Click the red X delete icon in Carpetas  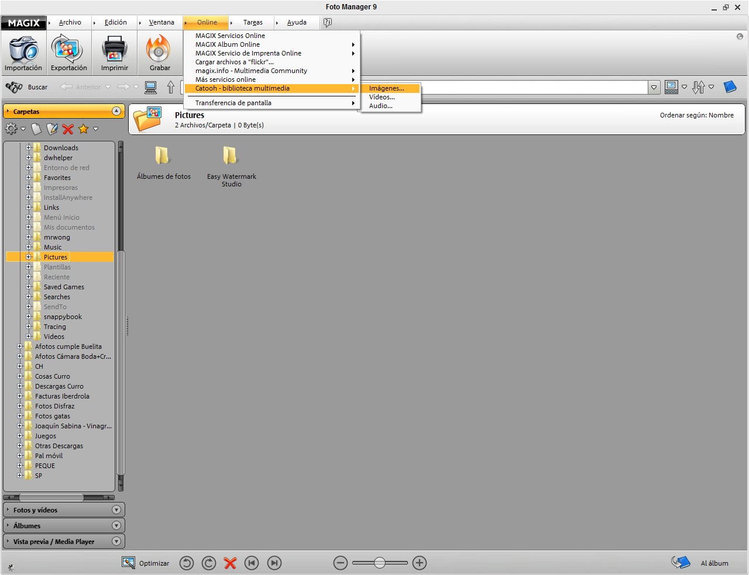pyautogui.click(x=68, y=129)
